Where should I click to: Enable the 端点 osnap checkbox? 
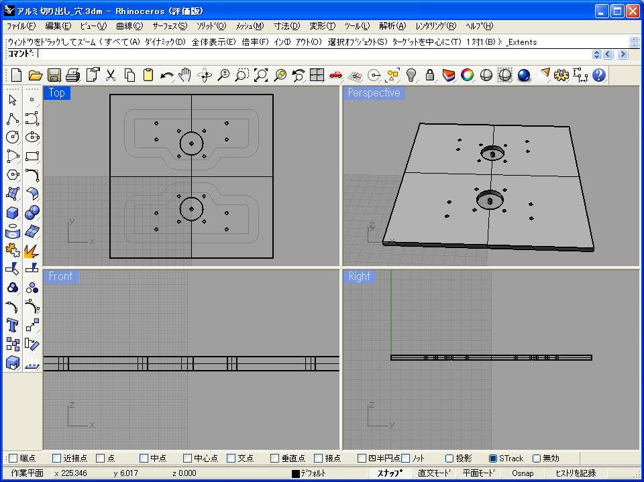tap(13, 459)
